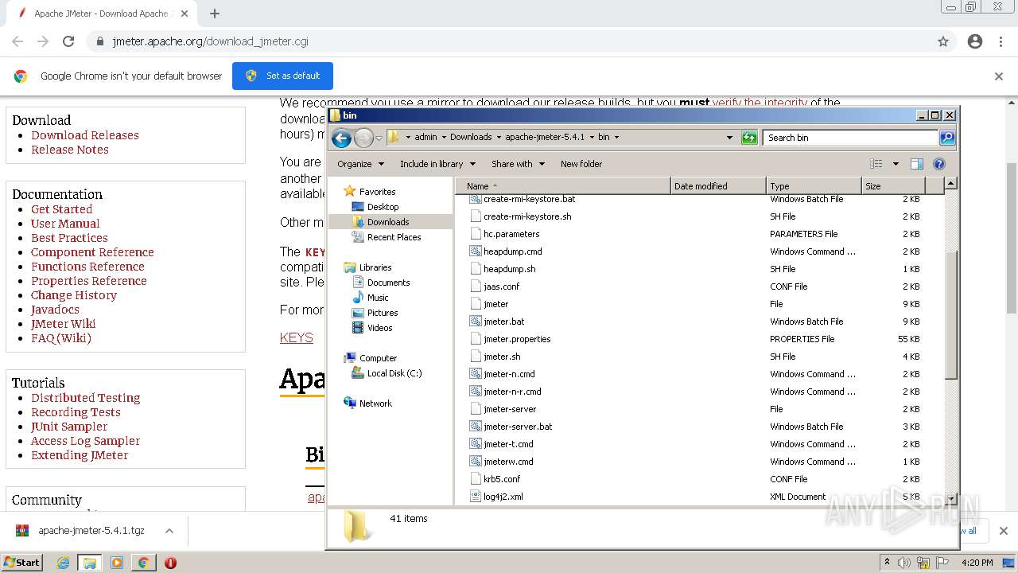
Task: Expand the apache-jmeter-5.4.1 breadcrumb arrow
Action: 591,137
